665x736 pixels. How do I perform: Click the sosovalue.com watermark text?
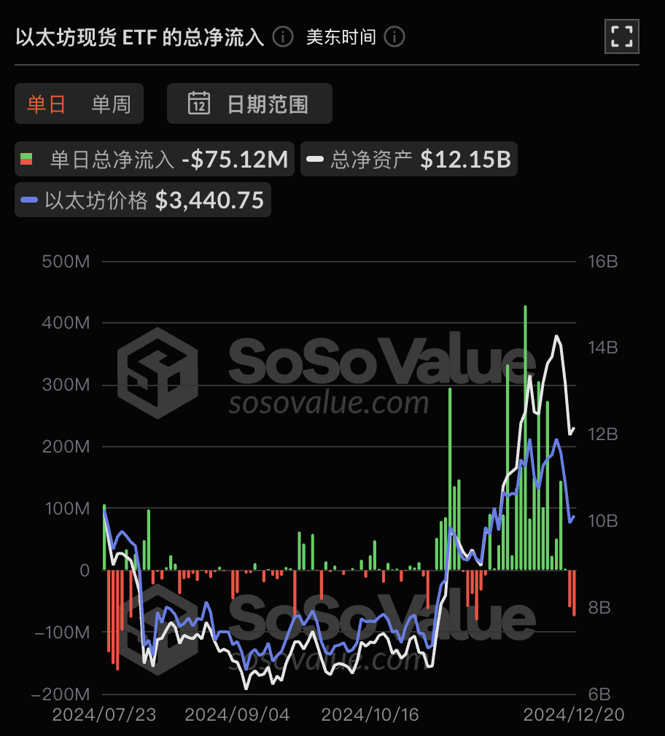pyautogui.click(x=329, y=403)
